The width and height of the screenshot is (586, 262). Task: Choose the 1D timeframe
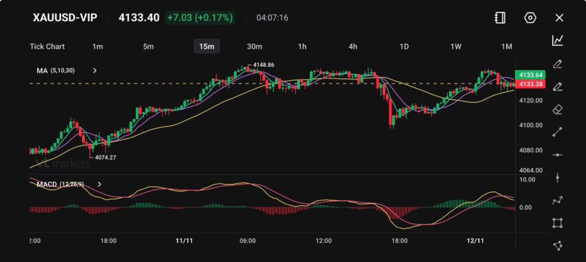click(404, 46)
